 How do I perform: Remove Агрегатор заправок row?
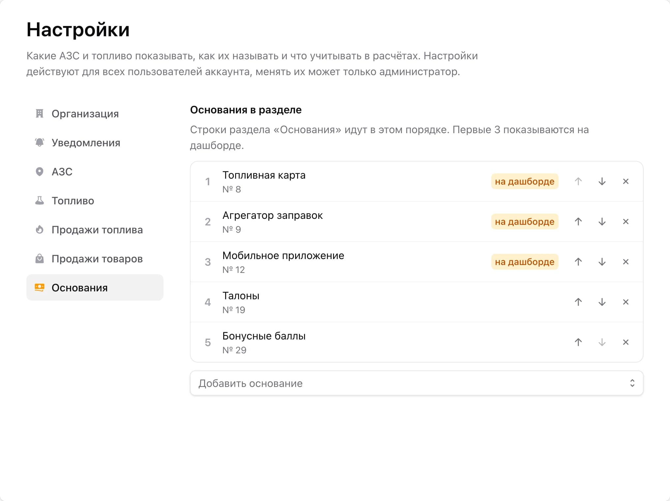[x=626, y=221]
